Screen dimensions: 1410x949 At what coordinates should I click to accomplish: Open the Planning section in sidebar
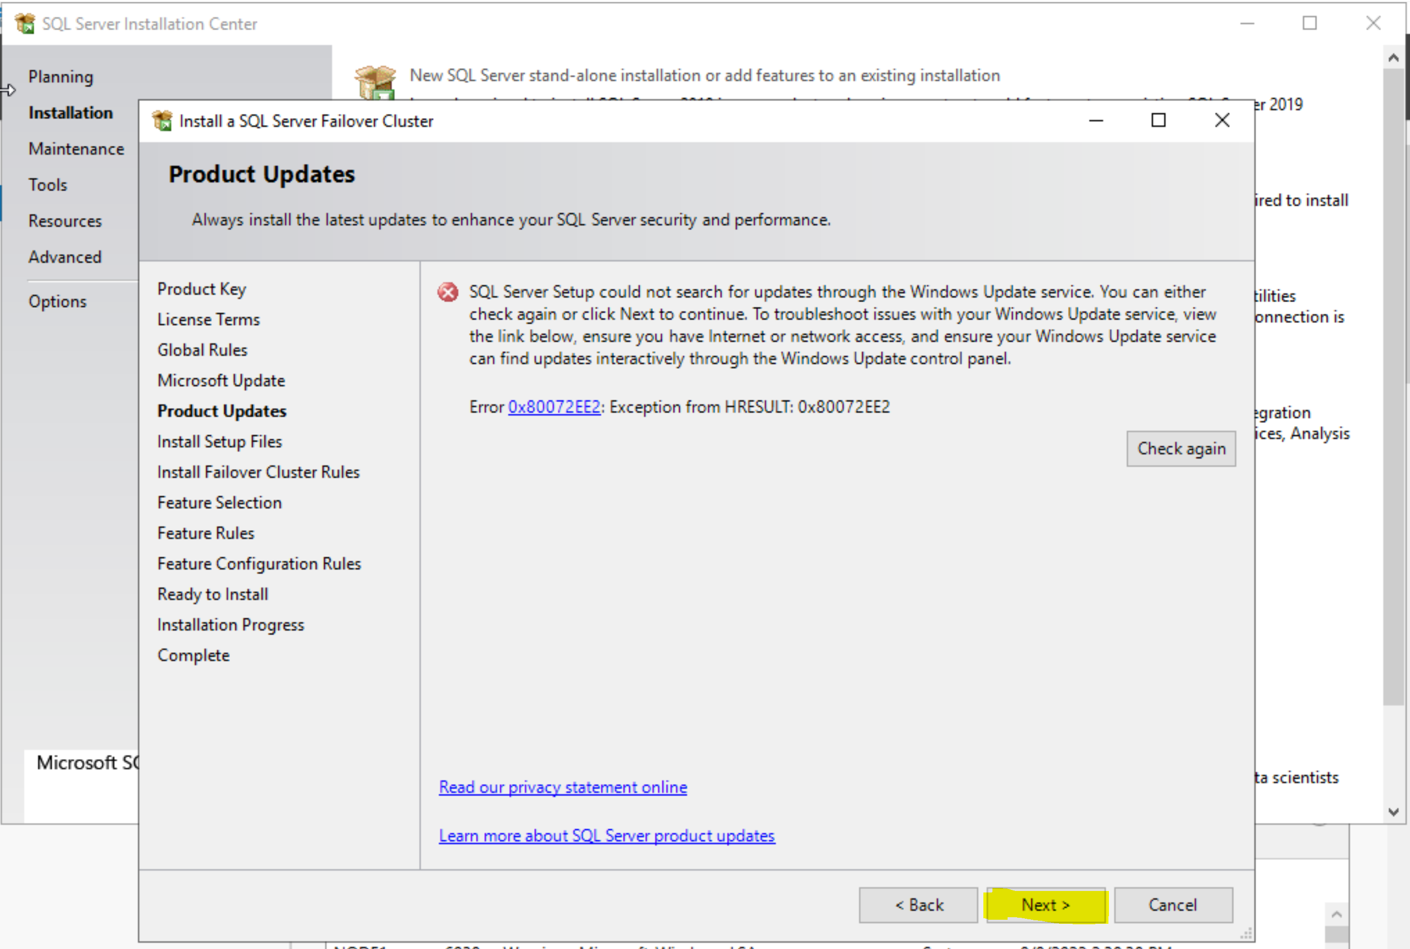coord(61,77)
